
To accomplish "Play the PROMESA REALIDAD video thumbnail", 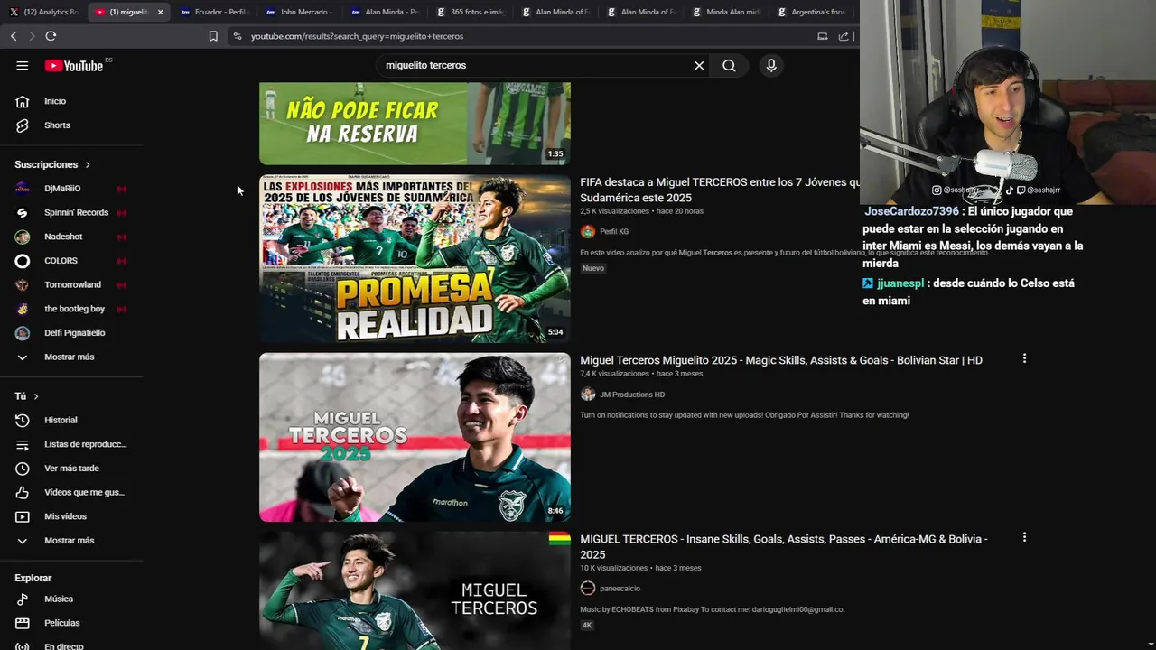I will pos(415,258).
